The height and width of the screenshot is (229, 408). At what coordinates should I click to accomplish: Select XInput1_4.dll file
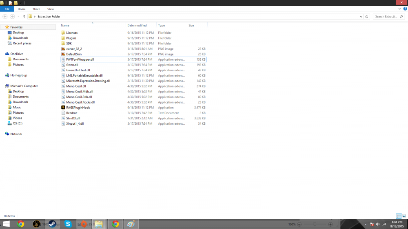click(75, 124)
